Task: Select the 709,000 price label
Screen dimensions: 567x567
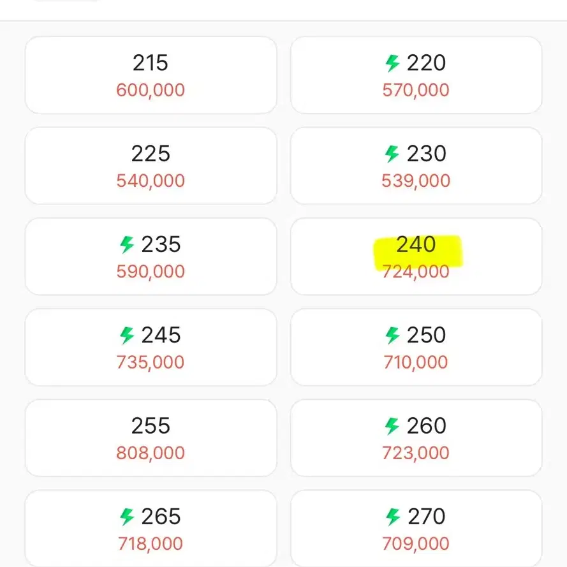Action: (416, 544)
